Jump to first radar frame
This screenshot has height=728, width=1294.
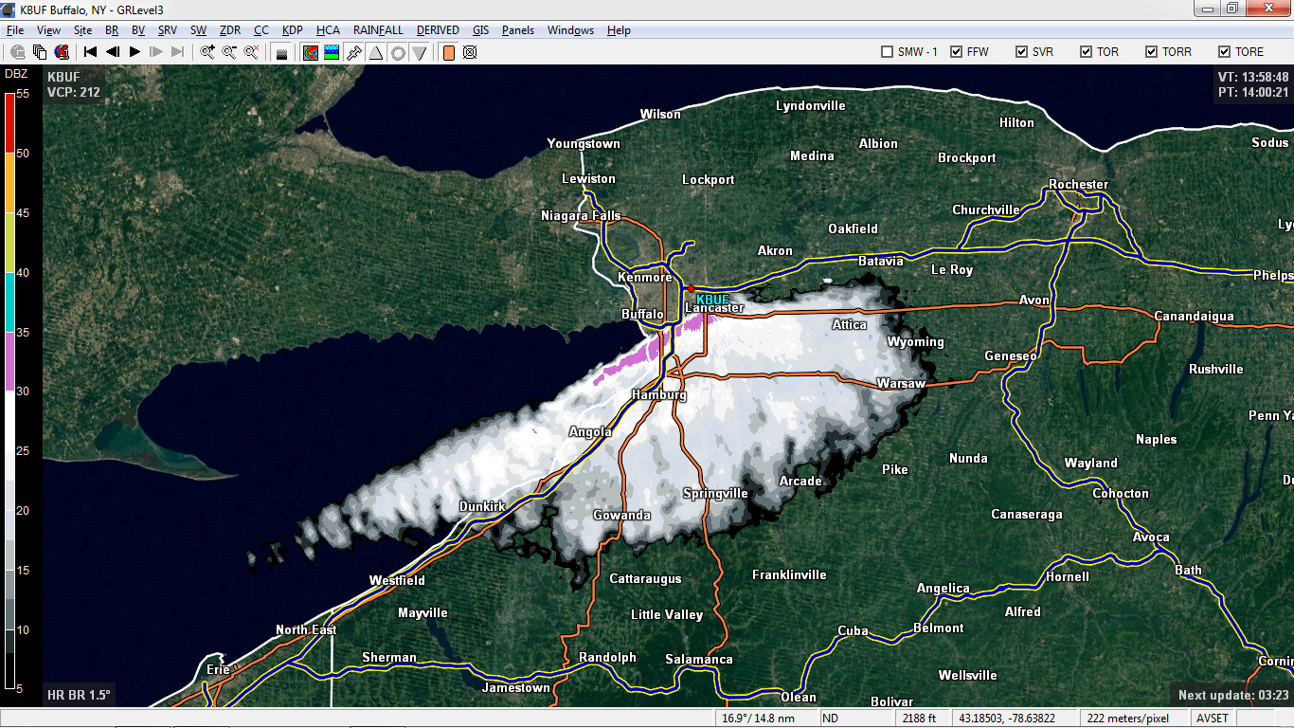pyautogui.click(x=91, y=52)
